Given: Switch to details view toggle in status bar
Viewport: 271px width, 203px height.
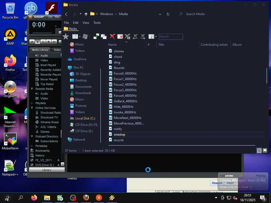Looking at the screenshot, I should pyautogui.click(x=259, y=150).
